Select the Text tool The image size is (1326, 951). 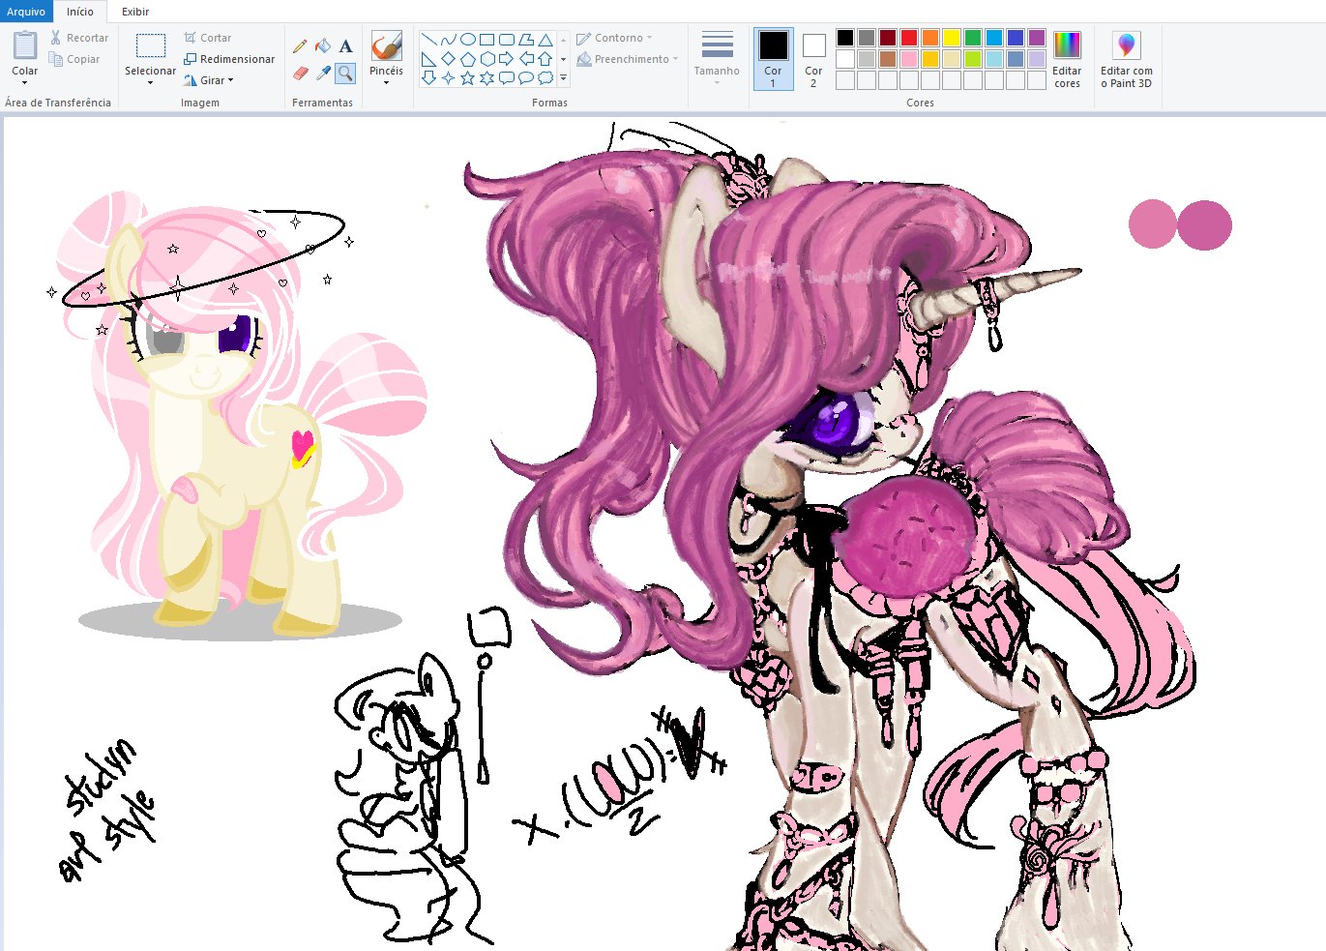[345, 45]
